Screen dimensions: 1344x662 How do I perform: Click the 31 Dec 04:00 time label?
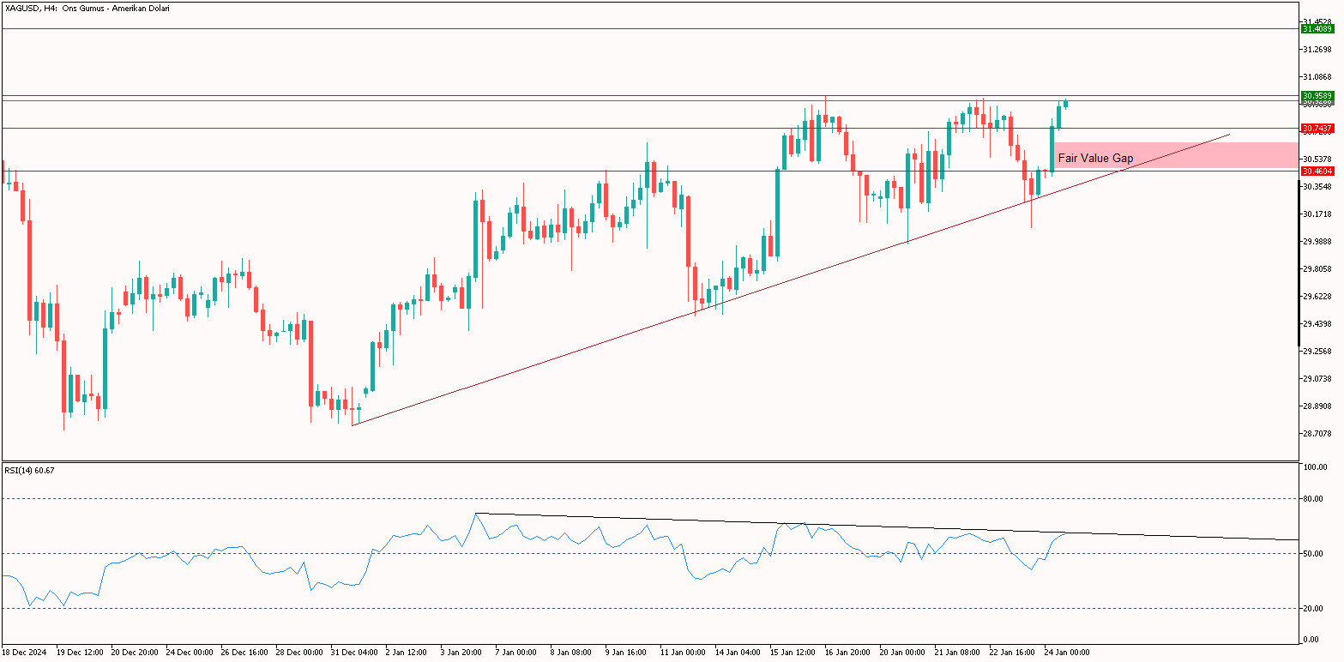pyautogui.click(x=355, y=652)
